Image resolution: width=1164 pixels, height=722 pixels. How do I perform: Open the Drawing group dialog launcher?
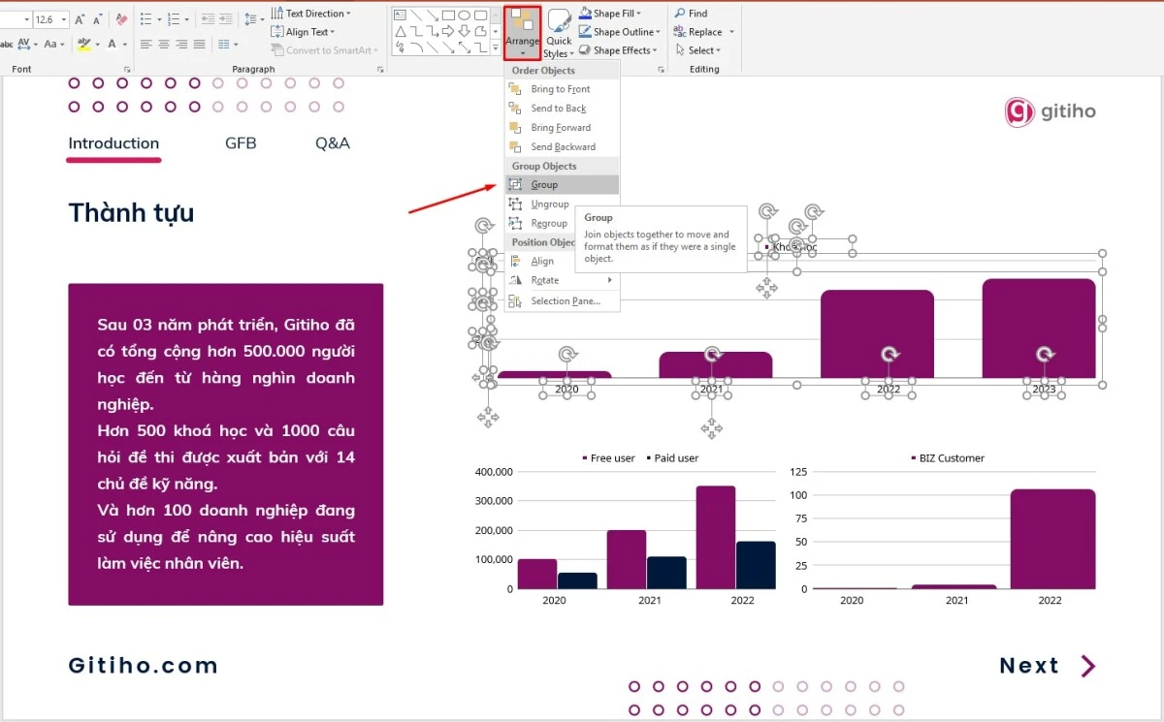tap(662, 70)
